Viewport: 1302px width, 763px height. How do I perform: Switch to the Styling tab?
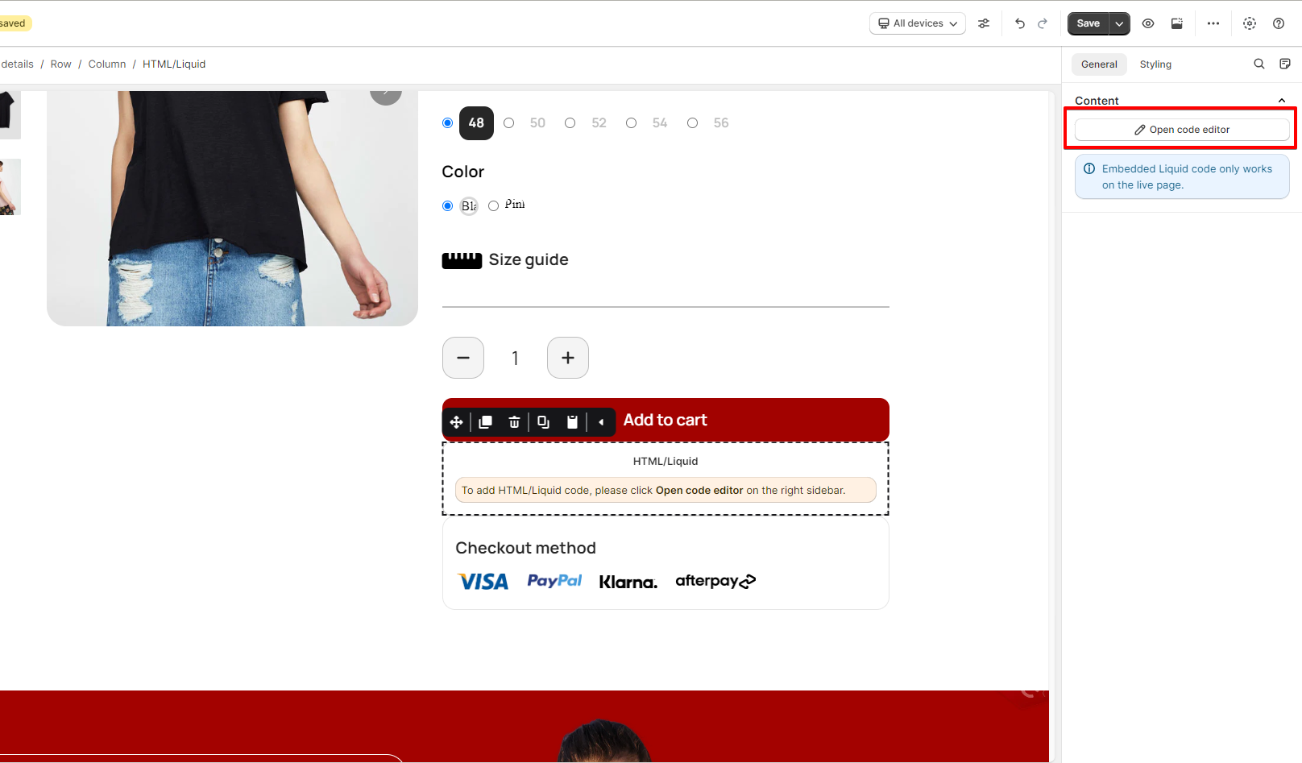tap(1155, 64)
